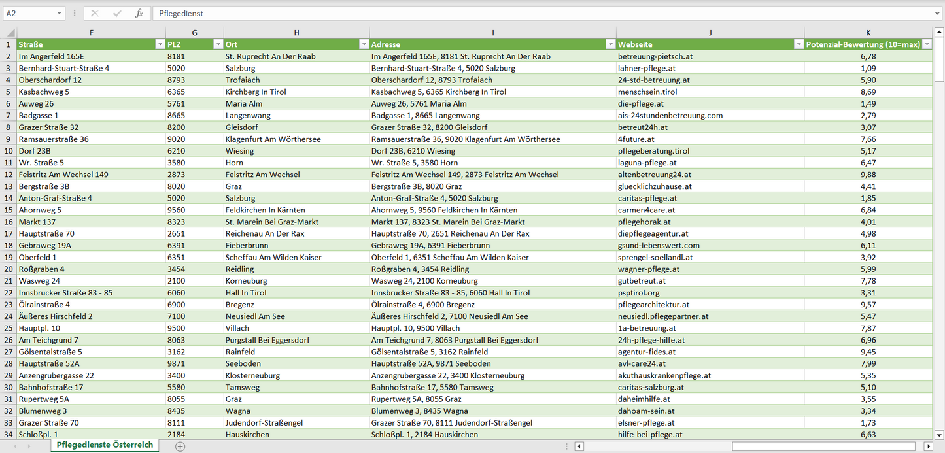Click the Enter checkmark icon in formula bar
945x453 pixels.
117,13
